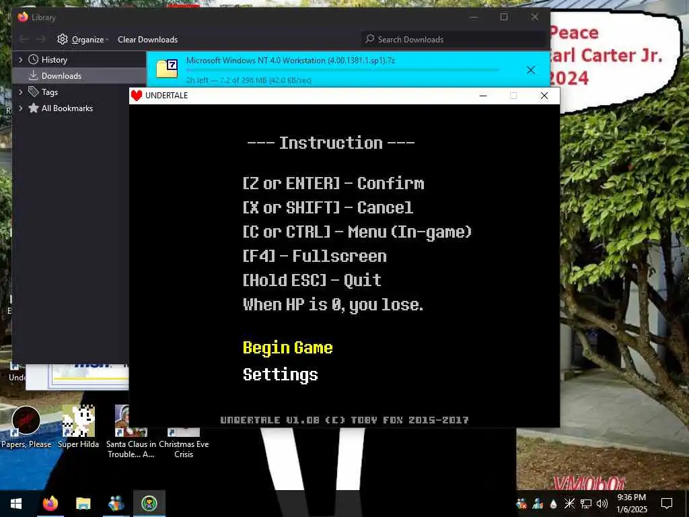Click the All Bookmarks star icon
This screenshot has width=689, height=517.
pyautogui.click(x=33, y=108)
